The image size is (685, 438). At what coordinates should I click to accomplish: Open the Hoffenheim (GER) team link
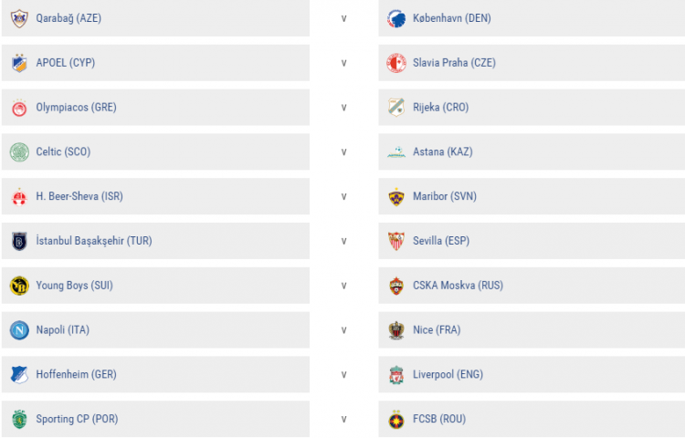point(76,375)
